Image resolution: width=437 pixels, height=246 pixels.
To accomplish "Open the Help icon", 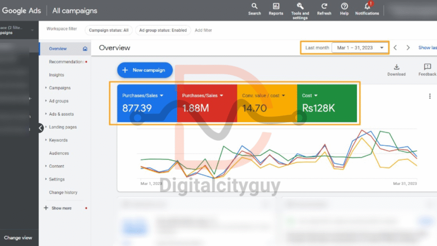I will point(344,6).
